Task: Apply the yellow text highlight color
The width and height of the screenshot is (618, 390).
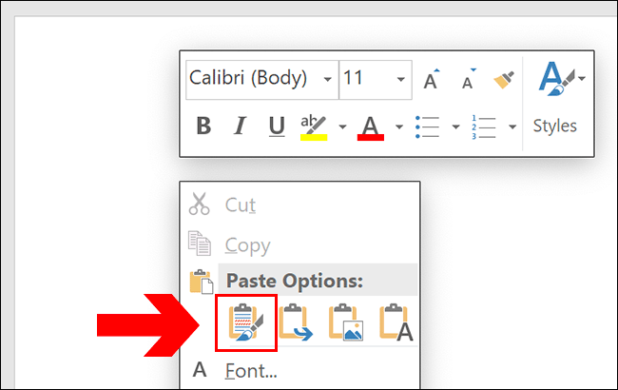Action: [313, 127]
